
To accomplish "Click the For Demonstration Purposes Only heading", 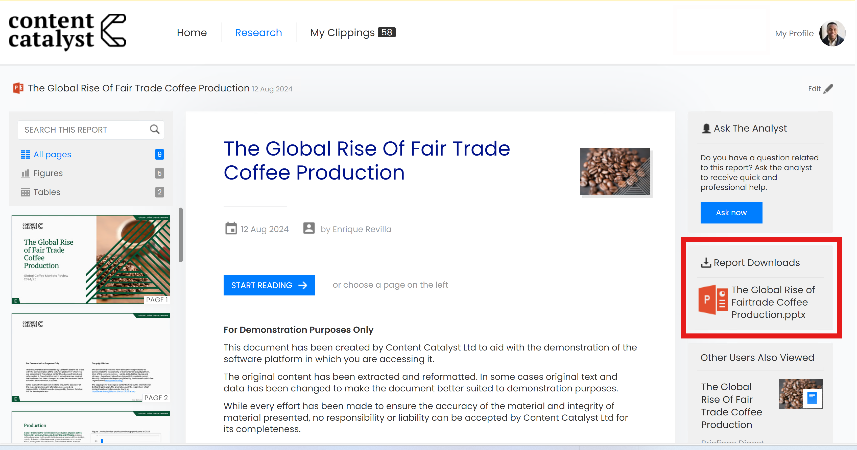I will tap(298, 330).
